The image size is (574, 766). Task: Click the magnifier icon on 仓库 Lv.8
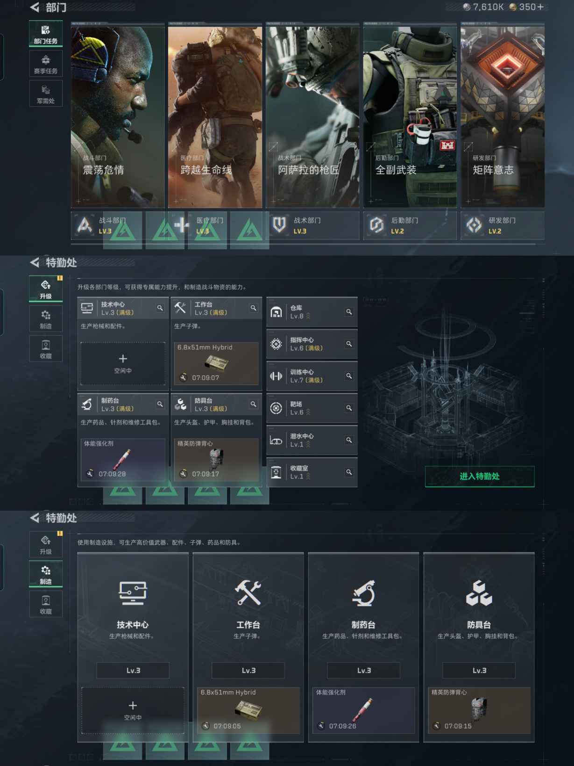tap(349, 312)
